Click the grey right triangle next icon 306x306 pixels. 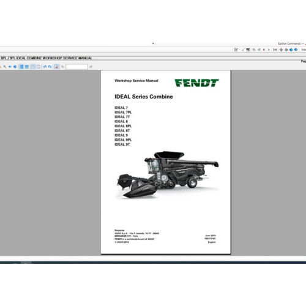[269, 50]
